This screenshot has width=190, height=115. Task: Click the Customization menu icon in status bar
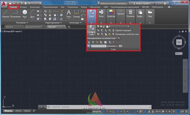click(x=186, y=111)
